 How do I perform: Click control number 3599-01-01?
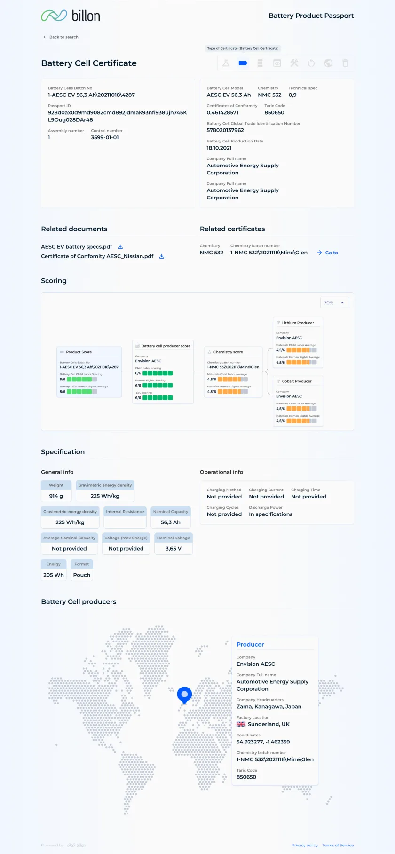coord(105,137)
